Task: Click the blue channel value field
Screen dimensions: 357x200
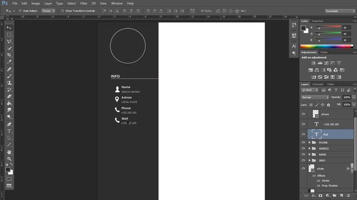Action: 346,40
